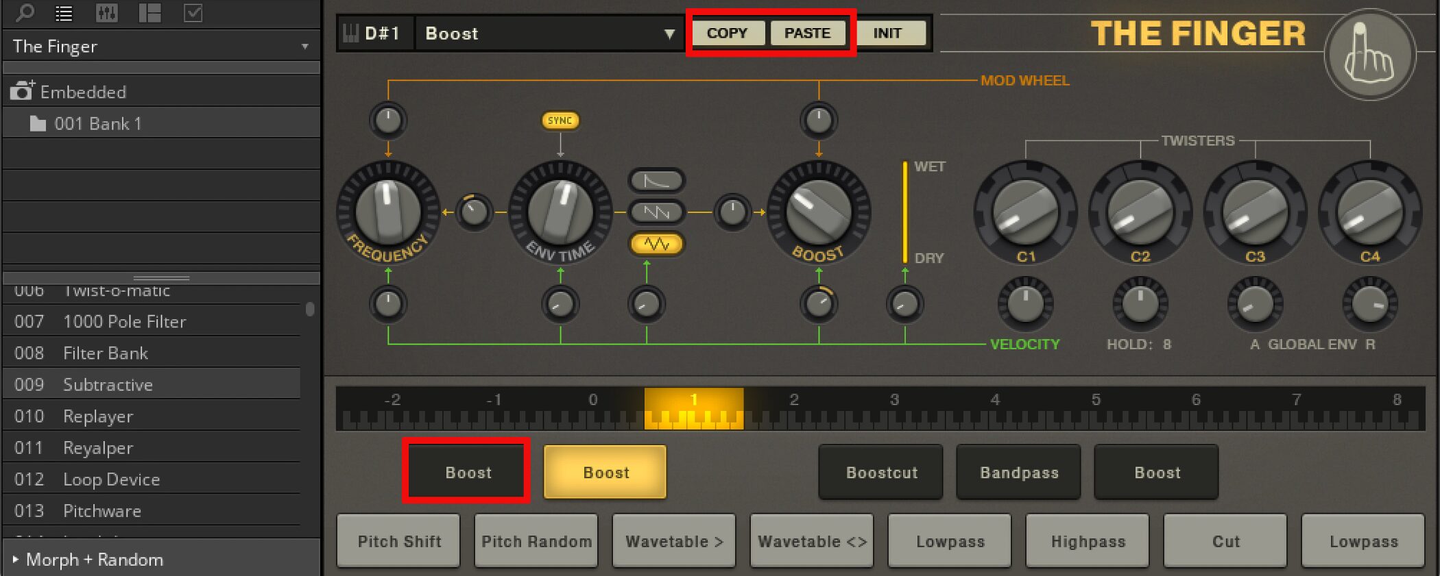1440x576 pixels.
Task: Click the global envelope A knob
Action: (1255, 304)
